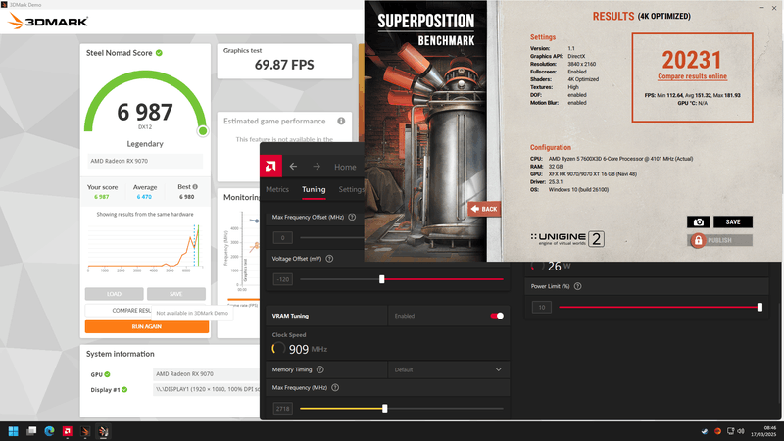
Task: Click the Power Limit value field showing 10
Action: point(542,307)
